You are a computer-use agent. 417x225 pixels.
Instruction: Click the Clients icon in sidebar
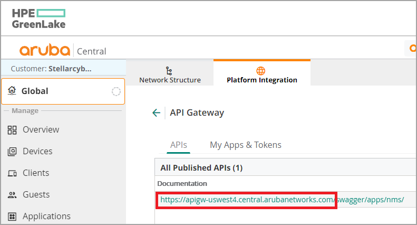[x=12, y=173]
